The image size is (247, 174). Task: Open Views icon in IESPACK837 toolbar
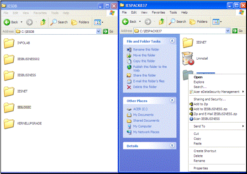pos(216,22)
